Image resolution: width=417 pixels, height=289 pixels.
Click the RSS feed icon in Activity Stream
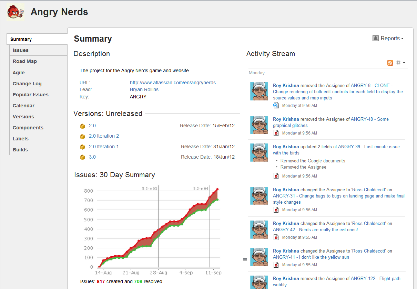(390, 63)
